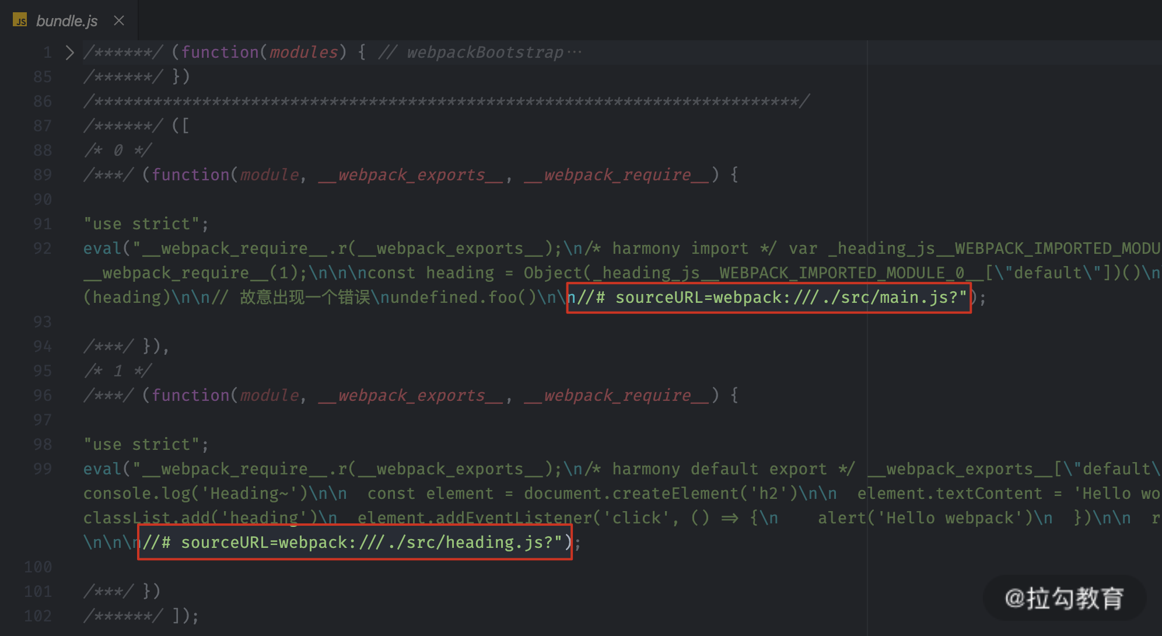Click the first eval keyword on line 92
Screen dimensions: 1162x636
(102, 249)
